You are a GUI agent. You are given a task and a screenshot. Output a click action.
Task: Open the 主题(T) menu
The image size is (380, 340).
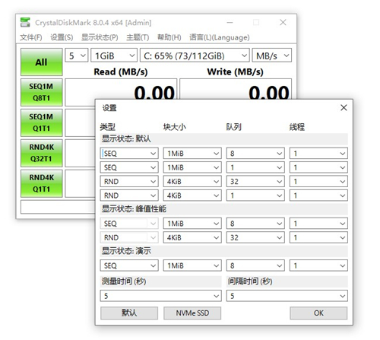click(138, 37)
